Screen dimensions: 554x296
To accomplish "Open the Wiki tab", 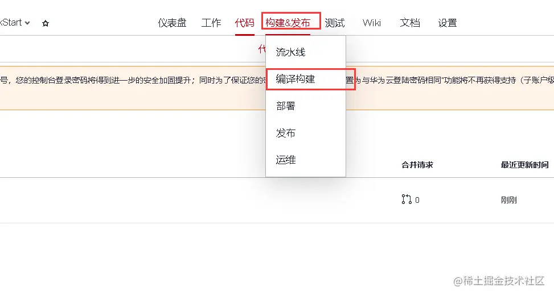I will 372,23.
